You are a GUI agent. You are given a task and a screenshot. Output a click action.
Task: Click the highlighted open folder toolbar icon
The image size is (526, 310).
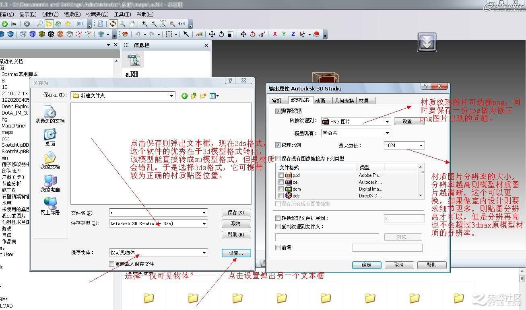[49, 24]
